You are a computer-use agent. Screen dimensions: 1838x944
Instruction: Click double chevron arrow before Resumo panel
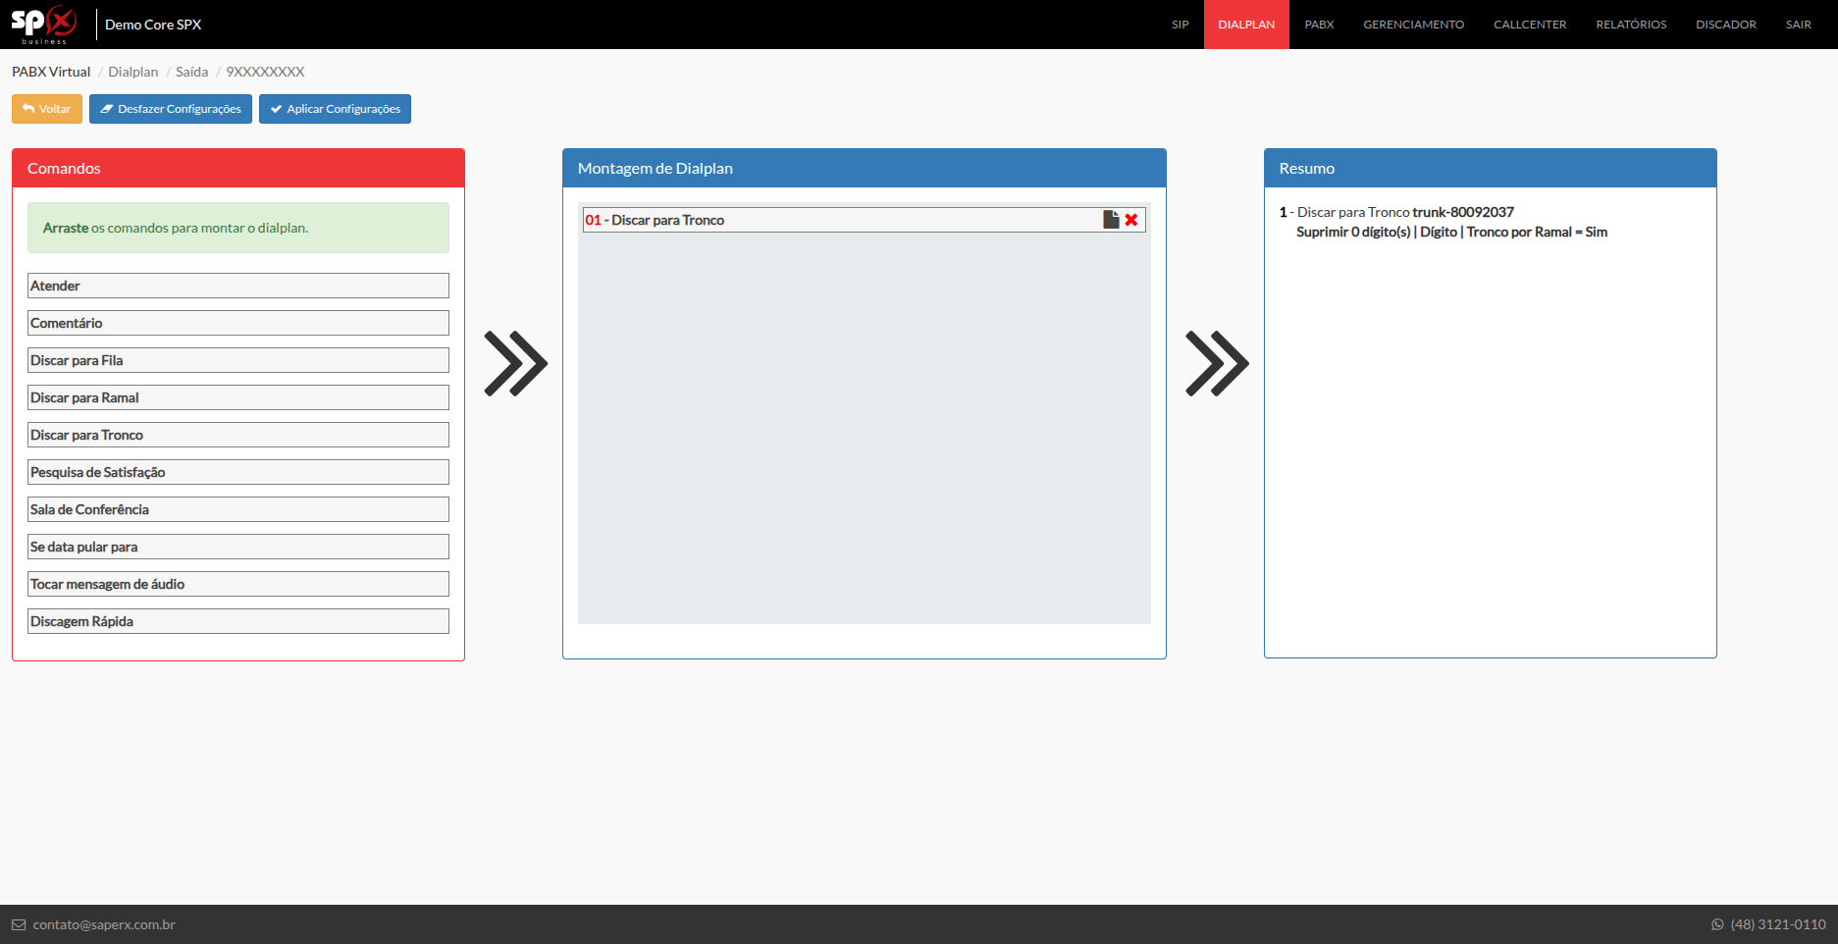[x=1217, y=364]
